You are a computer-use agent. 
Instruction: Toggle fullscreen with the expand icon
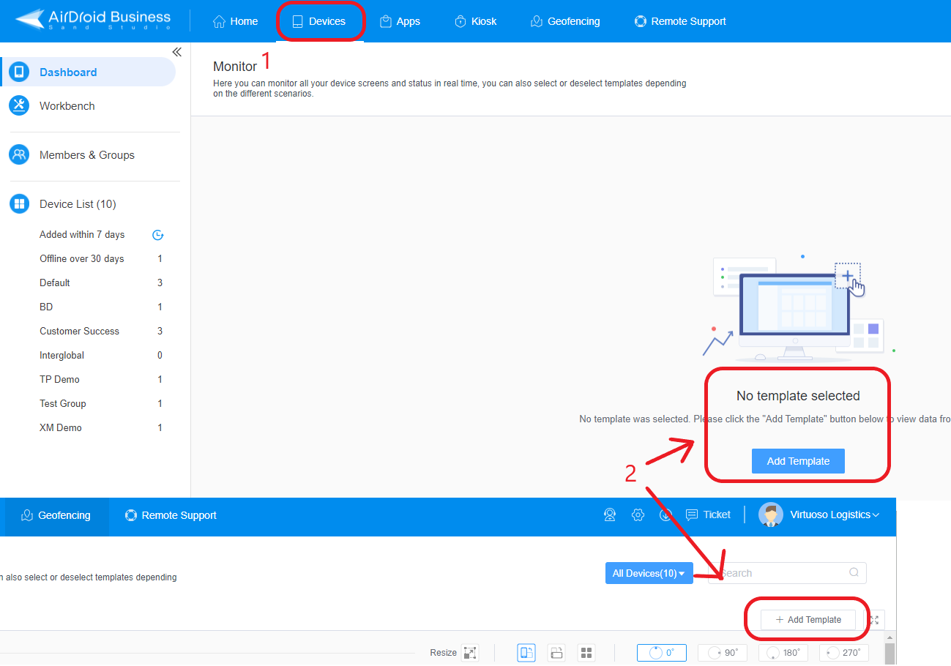point(874,620)
